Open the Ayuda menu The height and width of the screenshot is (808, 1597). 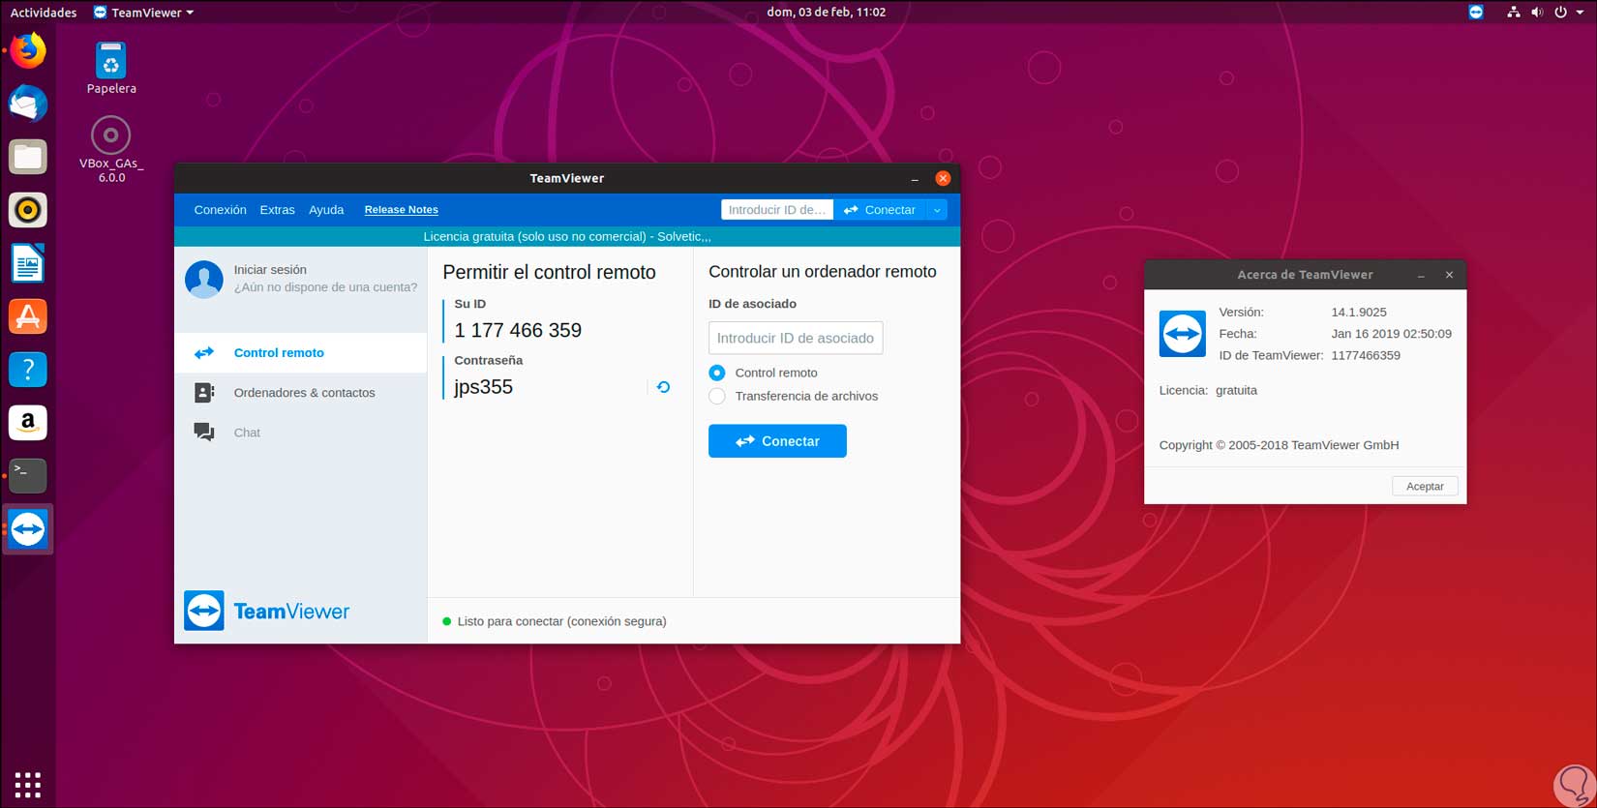click(x=326, y=210)
